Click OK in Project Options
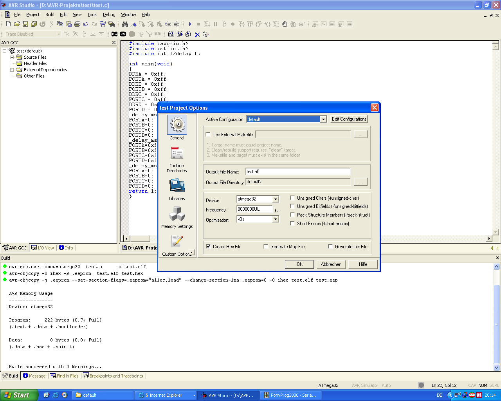The width and height of the screenshot is (501, 401). (299, 264)
